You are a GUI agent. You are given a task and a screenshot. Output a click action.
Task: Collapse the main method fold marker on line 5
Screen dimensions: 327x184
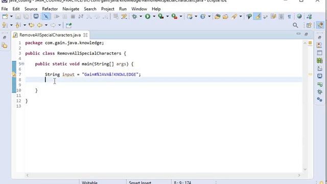pyautogui.click(x=22, y=64)
